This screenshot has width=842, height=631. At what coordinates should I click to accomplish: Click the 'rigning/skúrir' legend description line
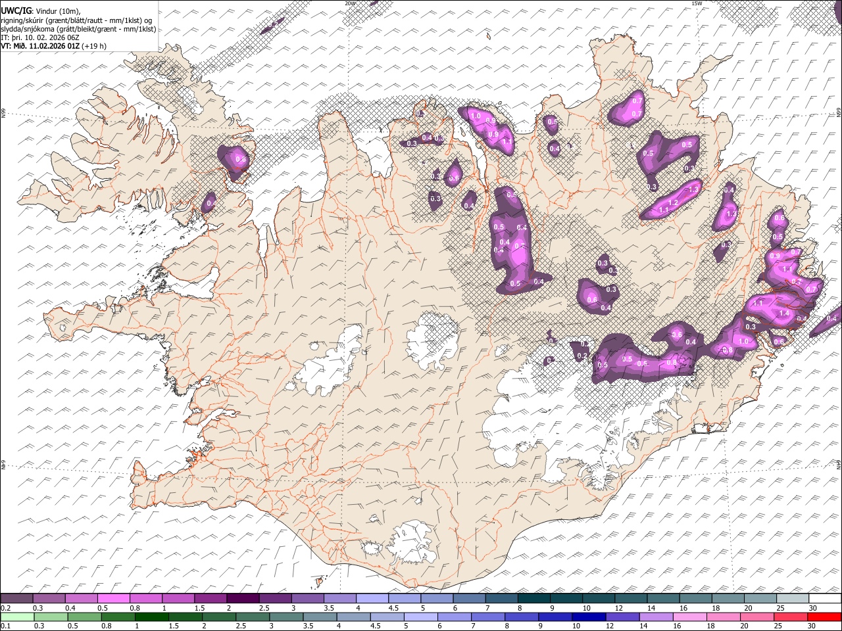(77, 20)
